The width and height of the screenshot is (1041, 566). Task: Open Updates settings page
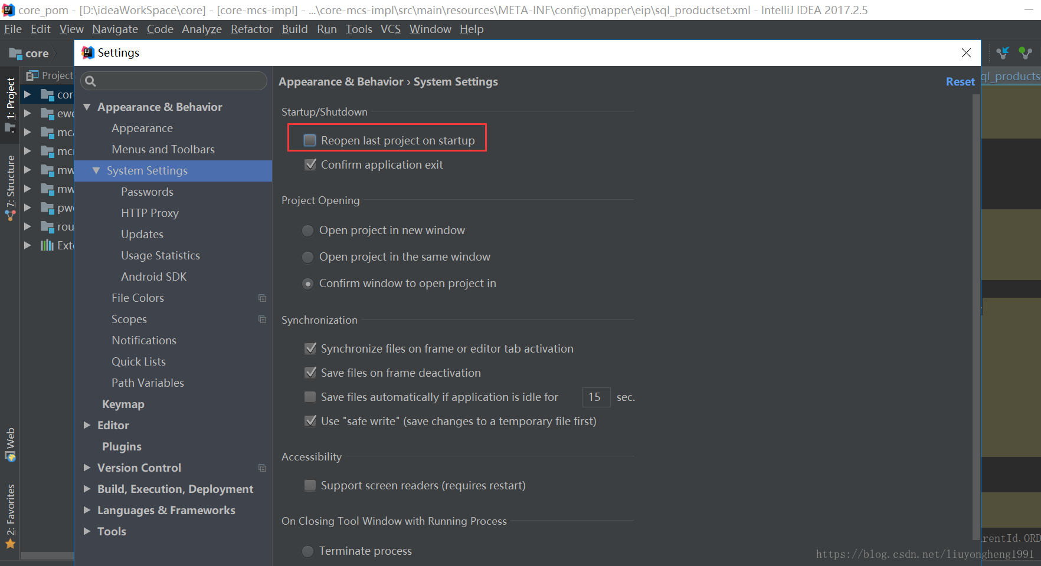[142, 234]
